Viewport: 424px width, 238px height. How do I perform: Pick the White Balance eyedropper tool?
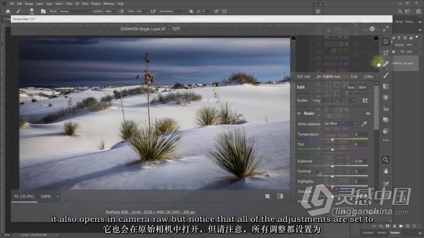364,124
